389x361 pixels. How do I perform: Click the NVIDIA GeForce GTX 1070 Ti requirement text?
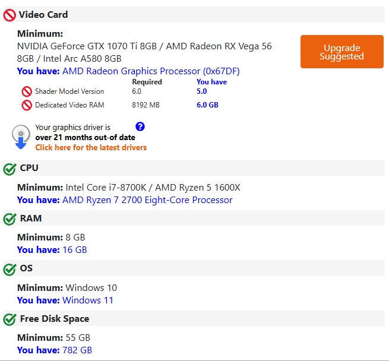[144, 52]
